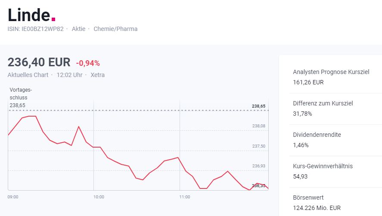Click the -0,94% change indicator
Image resolution: width=382 pixels, height=216 pixels.
(88, 63)
